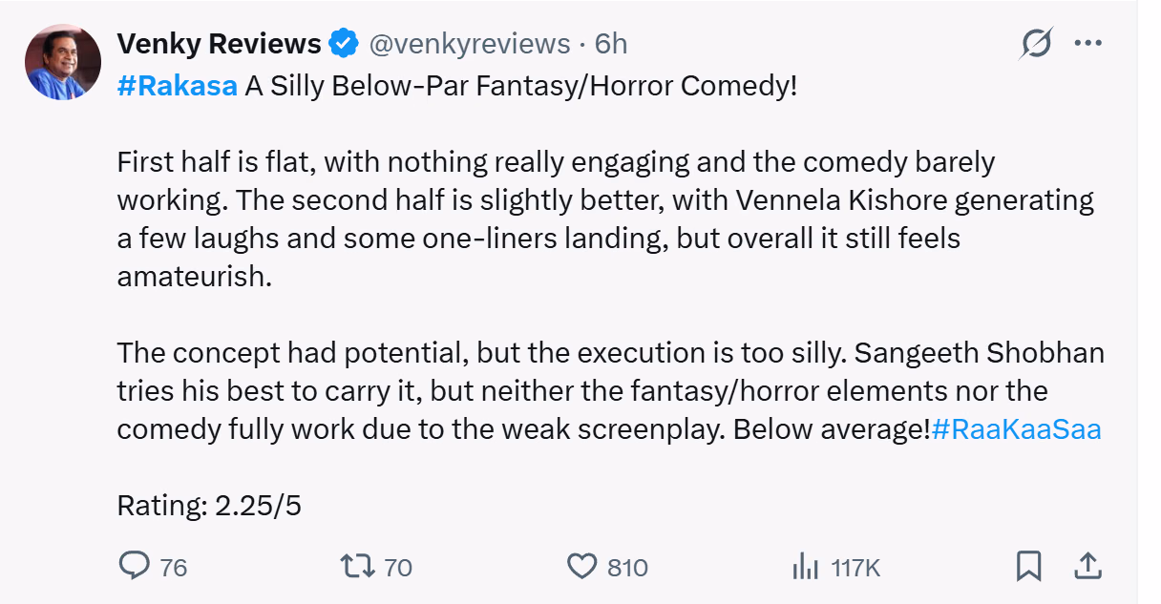The height and width of the screenshot is (604, 1161).
Task: Click the Grok explain-post icon
Action: click(x=1036, y=44)
